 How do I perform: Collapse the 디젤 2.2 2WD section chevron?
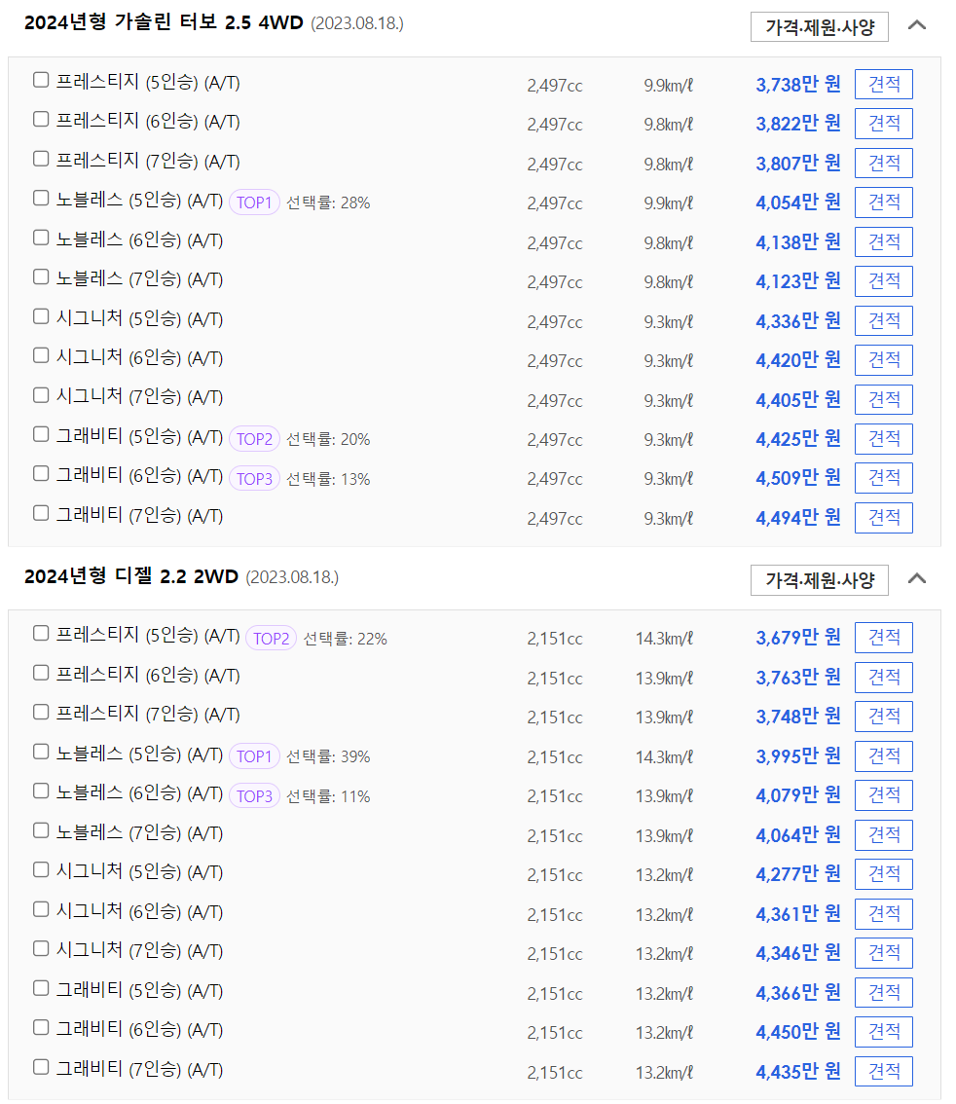point(917,578)
